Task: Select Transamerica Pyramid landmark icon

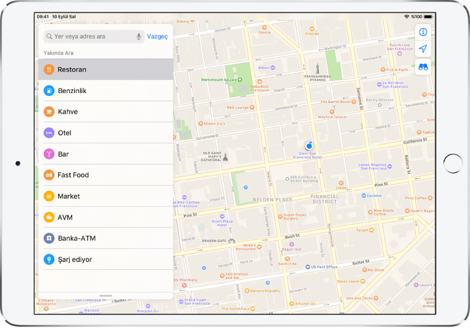Action: point(318,68)
